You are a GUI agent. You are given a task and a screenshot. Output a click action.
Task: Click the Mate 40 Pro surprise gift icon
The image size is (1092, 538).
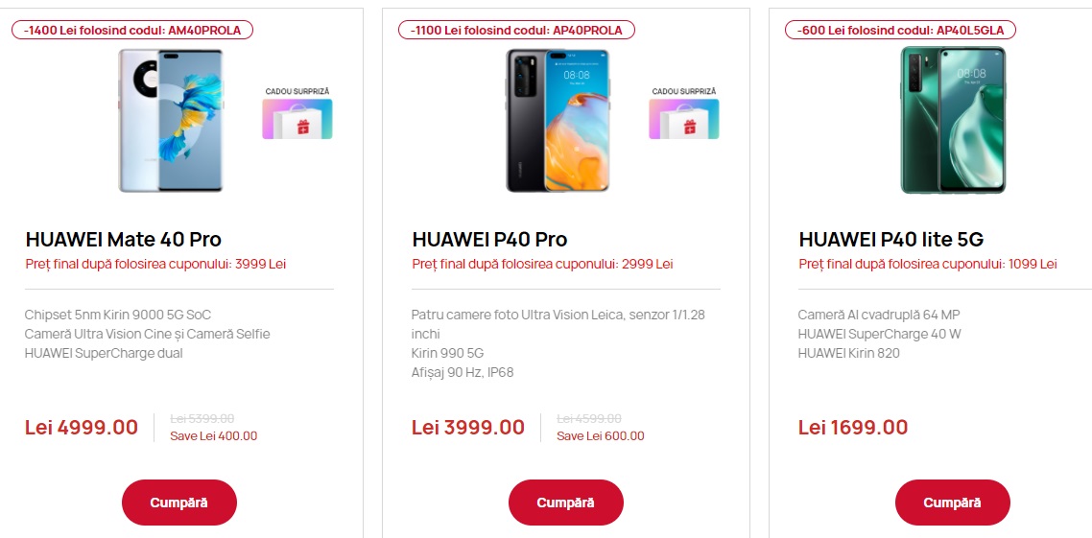(297, 119)
